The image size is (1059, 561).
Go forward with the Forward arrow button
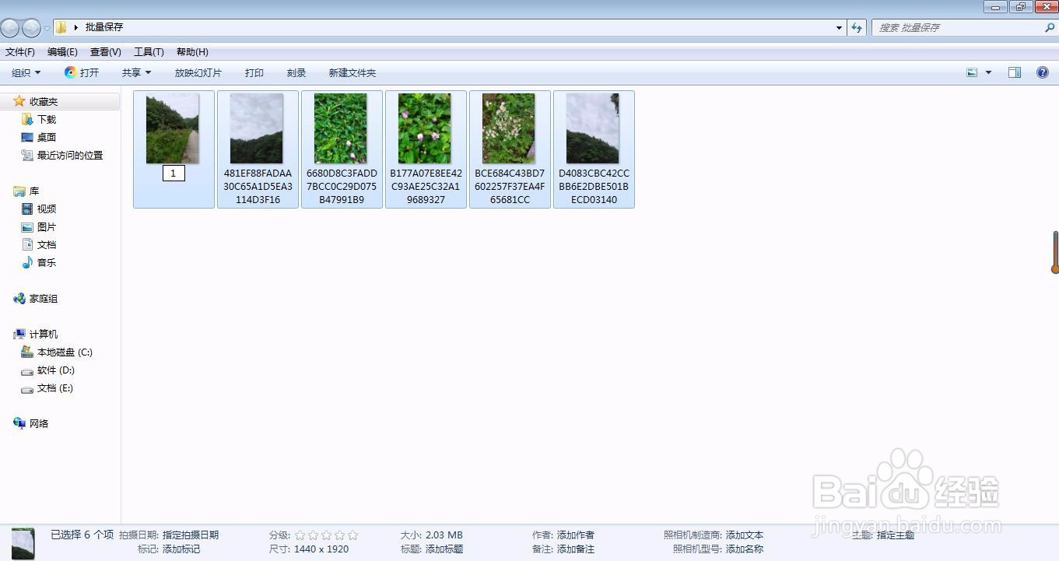click(x=31, y=28)
